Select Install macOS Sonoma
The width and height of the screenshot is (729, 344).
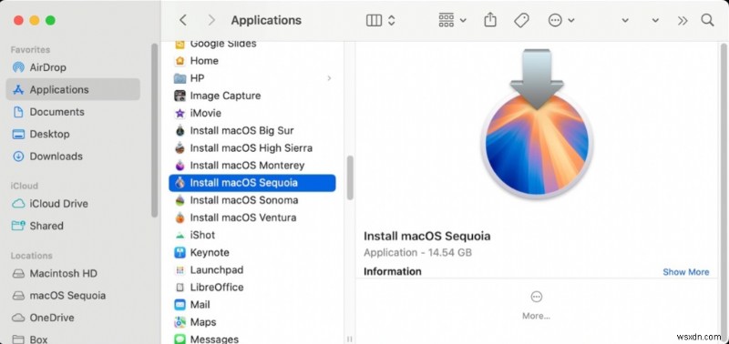pyautogui.click(x=252, y=200)
